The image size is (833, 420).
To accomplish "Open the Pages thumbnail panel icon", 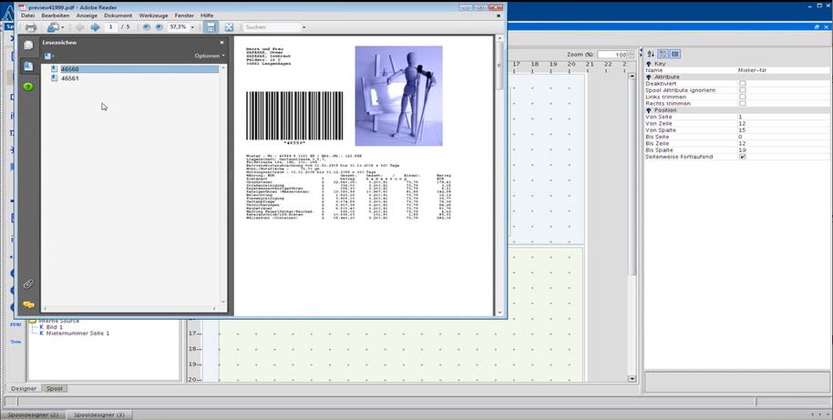I will click(x=28, y=46).
